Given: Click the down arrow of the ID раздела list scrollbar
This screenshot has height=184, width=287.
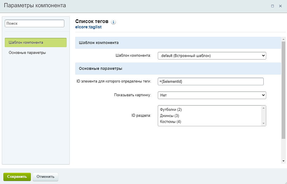Looking at the screenshot, I should pyautogui.click(x=263, y=123).
